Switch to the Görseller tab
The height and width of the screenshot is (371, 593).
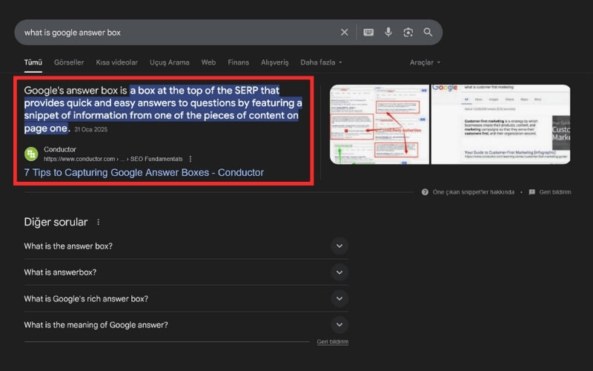point(69,62)
